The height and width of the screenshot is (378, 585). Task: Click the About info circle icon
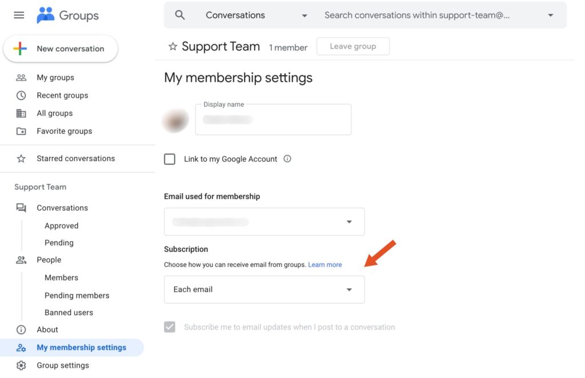point(21,329)
